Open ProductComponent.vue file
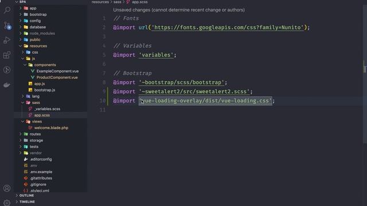Screen dimensions: 367x206 pos(57,78)
